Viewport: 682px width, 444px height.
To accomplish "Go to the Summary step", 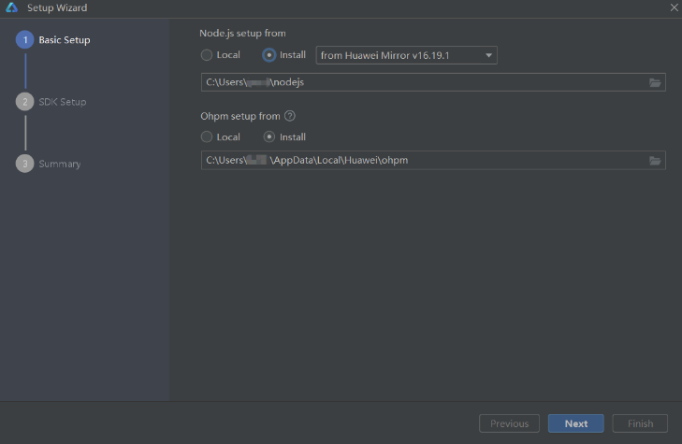I will point(60,164).
